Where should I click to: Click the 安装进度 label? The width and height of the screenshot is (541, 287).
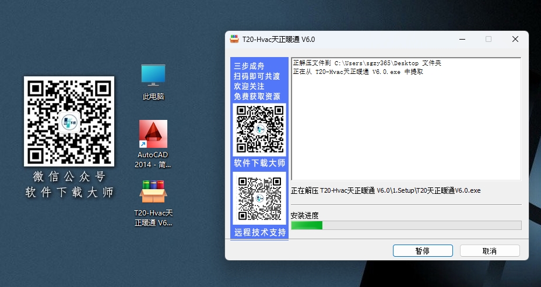coord(305,215)
